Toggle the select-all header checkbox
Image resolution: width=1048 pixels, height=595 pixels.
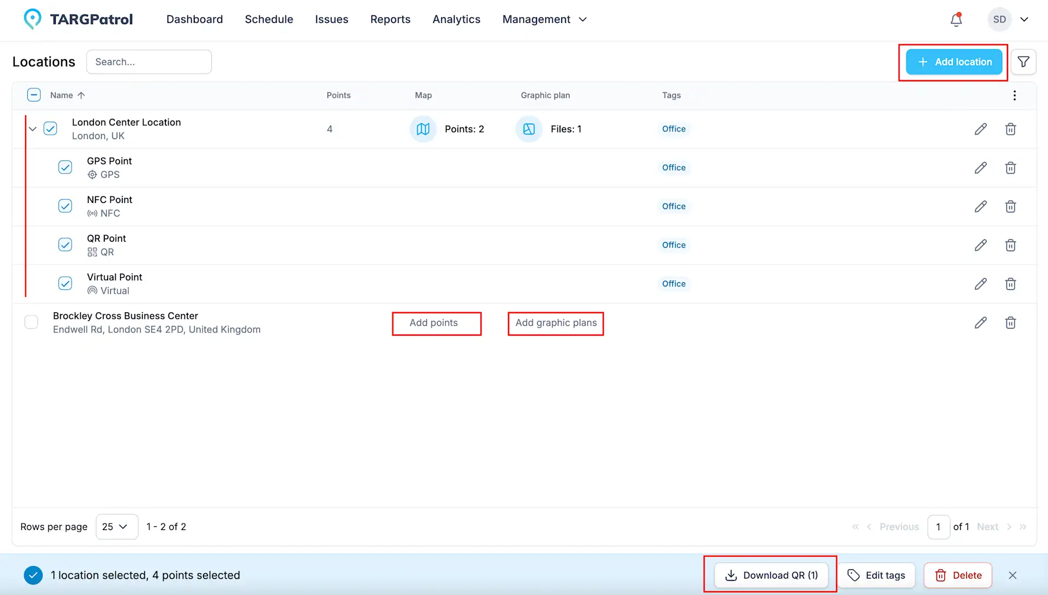(34, 95)
